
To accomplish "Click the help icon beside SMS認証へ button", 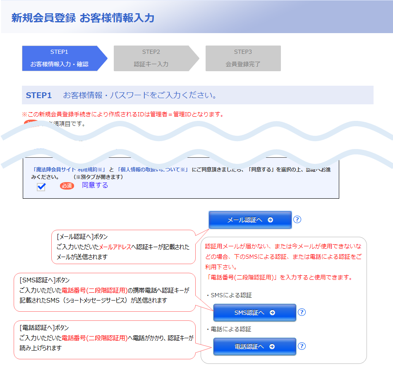I will click(302, 313).
